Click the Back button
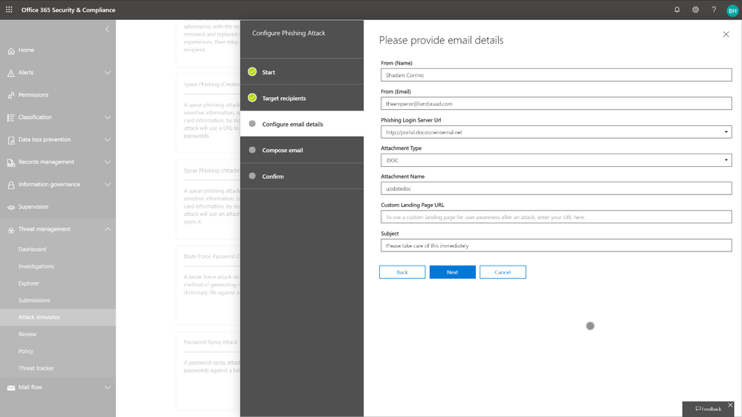This screenshot has width=742, height=417. 402,272
